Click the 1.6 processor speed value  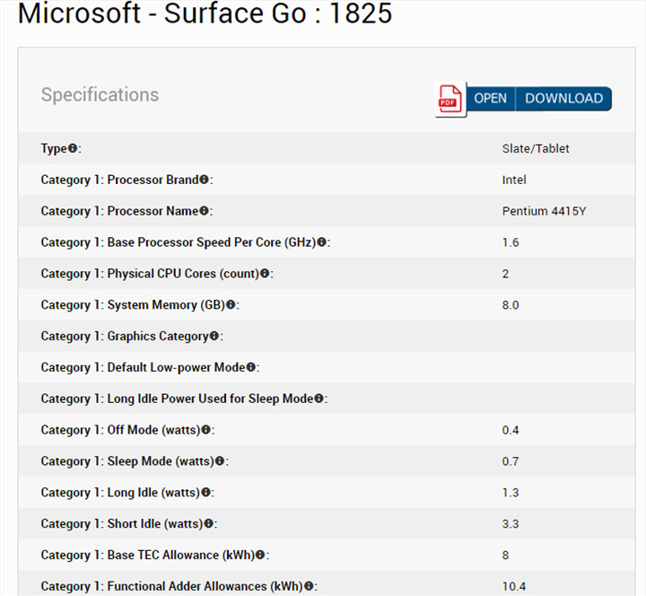511,242
